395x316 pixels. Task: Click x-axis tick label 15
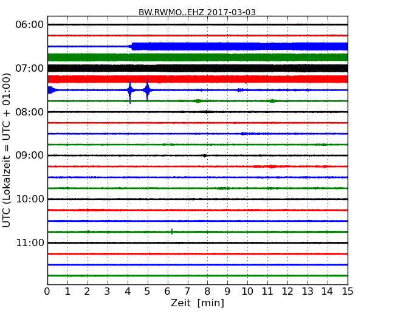(x=348, y=292)
